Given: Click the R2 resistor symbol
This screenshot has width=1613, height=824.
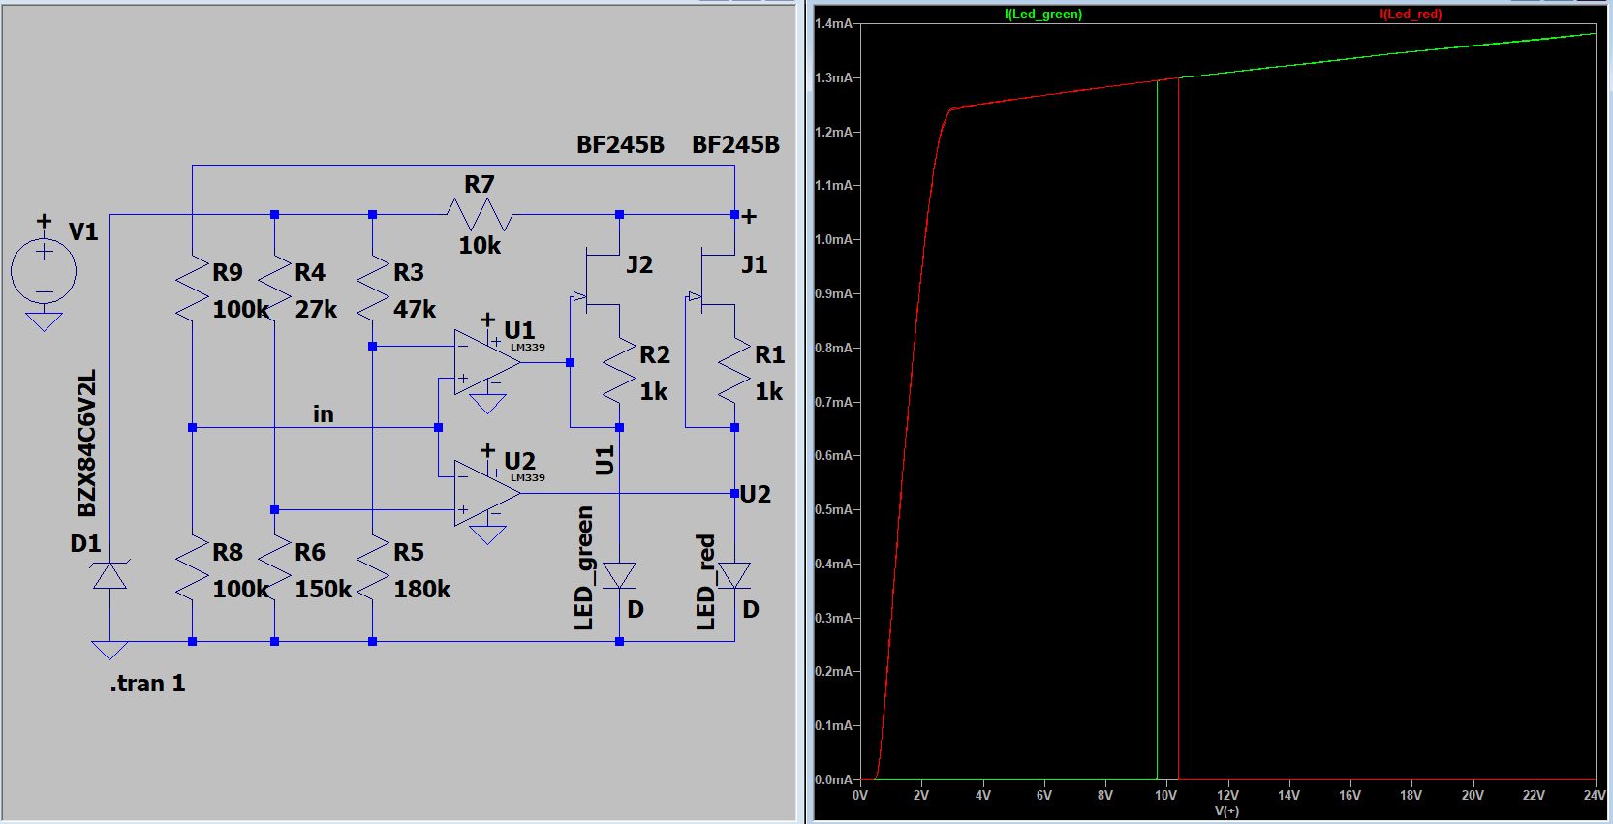Looking at the screenshot, I should pos(619,372).
